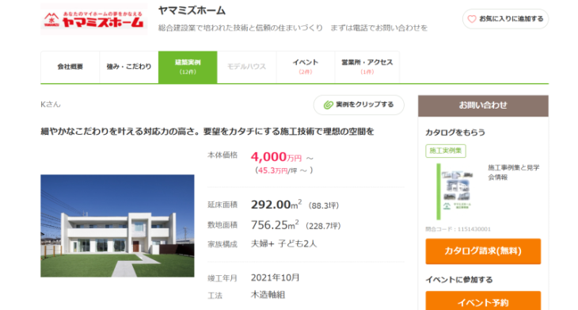Click the 木造軸組 construction method text
Screen dimensions: 578x310
point(268,295)
